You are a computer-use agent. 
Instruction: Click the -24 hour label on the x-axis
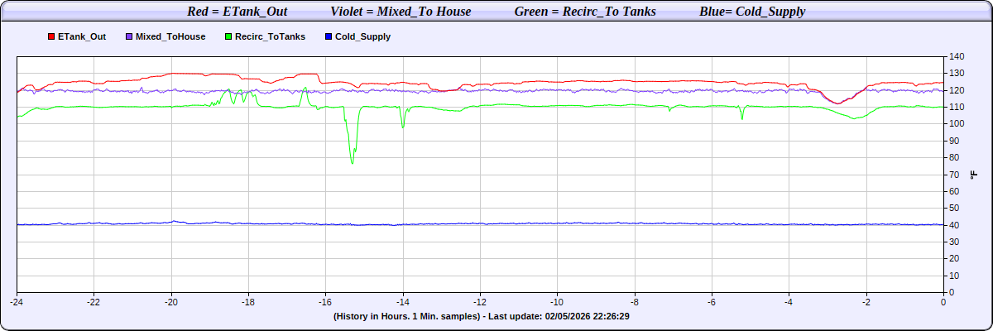point(17,303)
